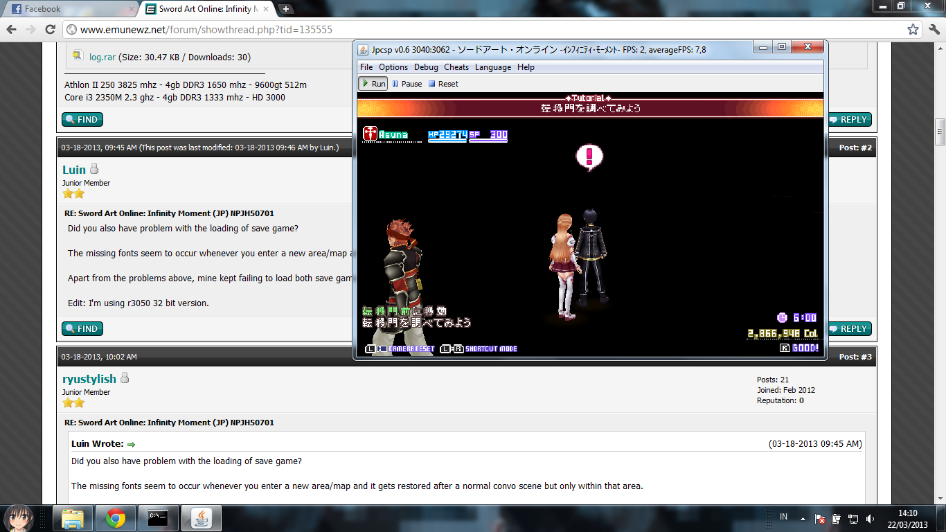
Task: Reload the emunewz forum page
Action: pos(50,30)
